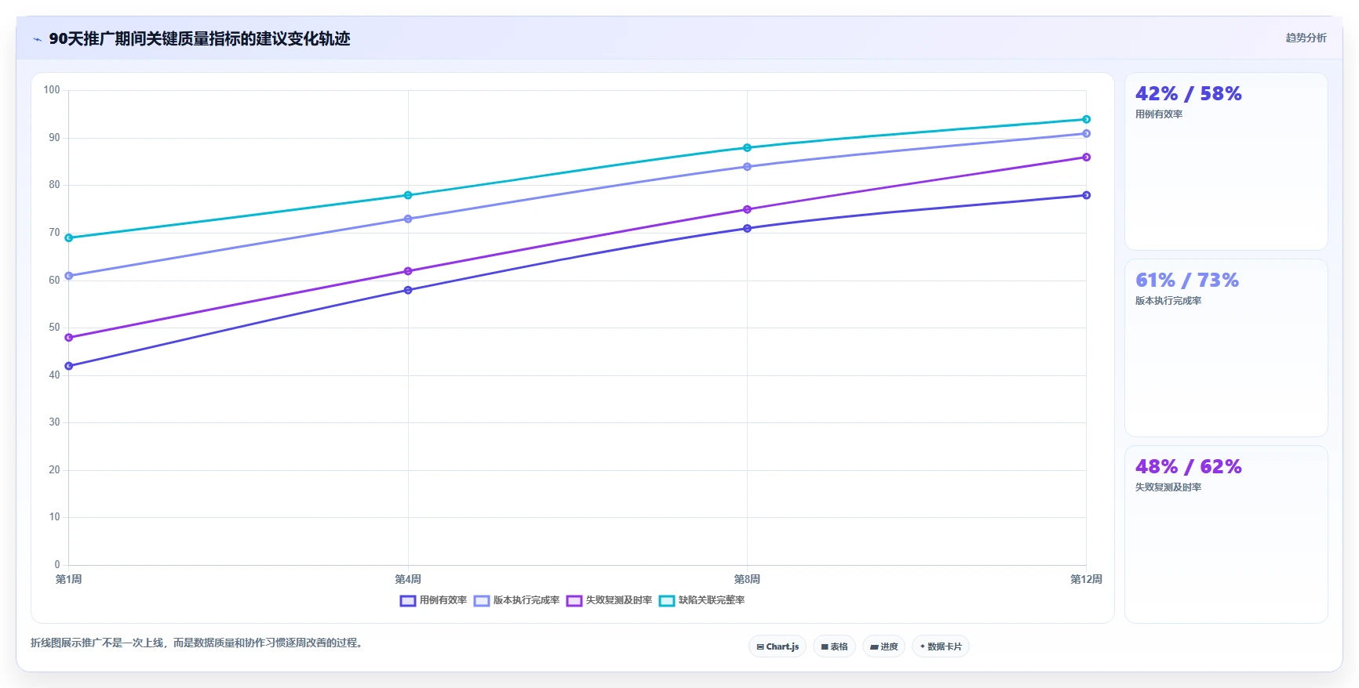
Task: Click the 50 y-axis tick label
Action: click(54, 328)
